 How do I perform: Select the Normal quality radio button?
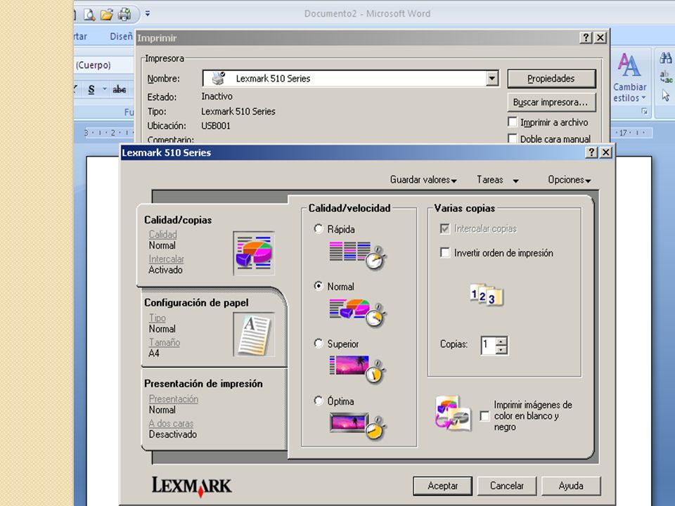tap(319, 286)
